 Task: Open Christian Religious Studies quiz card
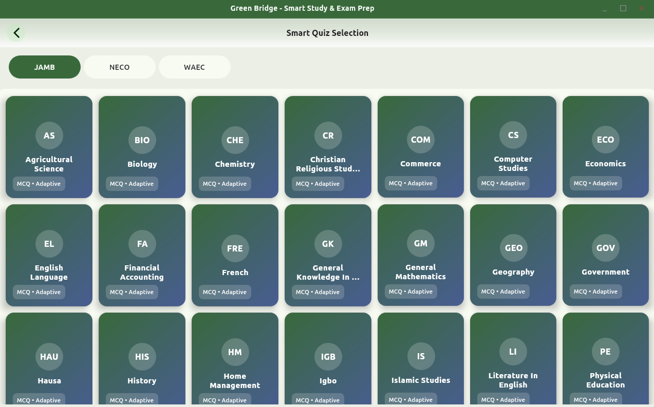point(328,147)
